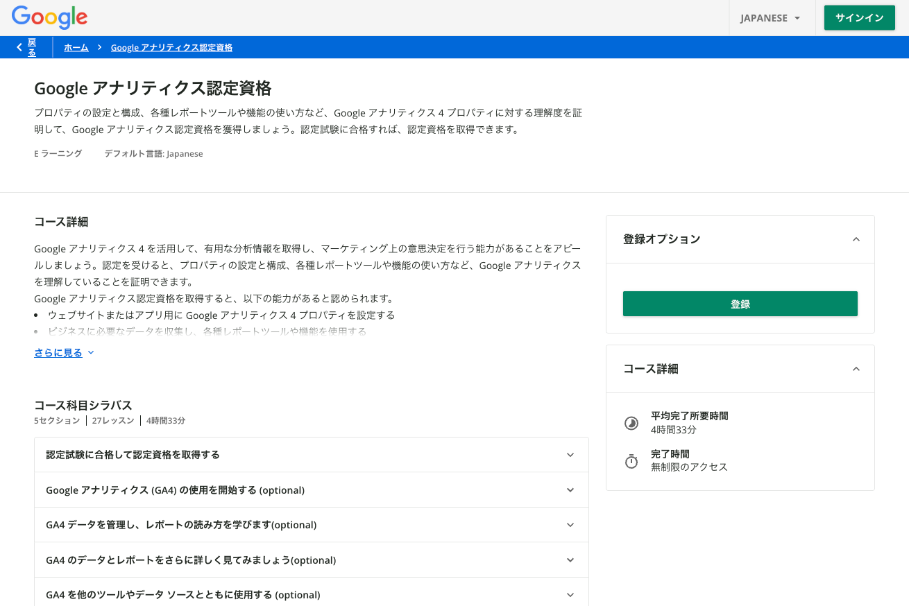
Task: Open Google アナリティクス認定資格 breadcrumb link
Action: click(x=171, y=47)
